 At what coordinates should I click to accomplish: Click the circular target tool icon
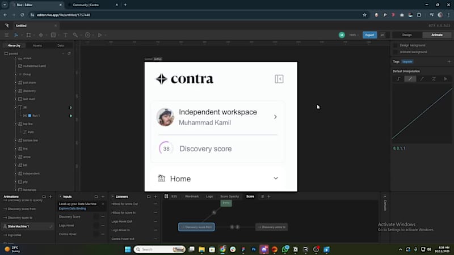coord(88,35)
